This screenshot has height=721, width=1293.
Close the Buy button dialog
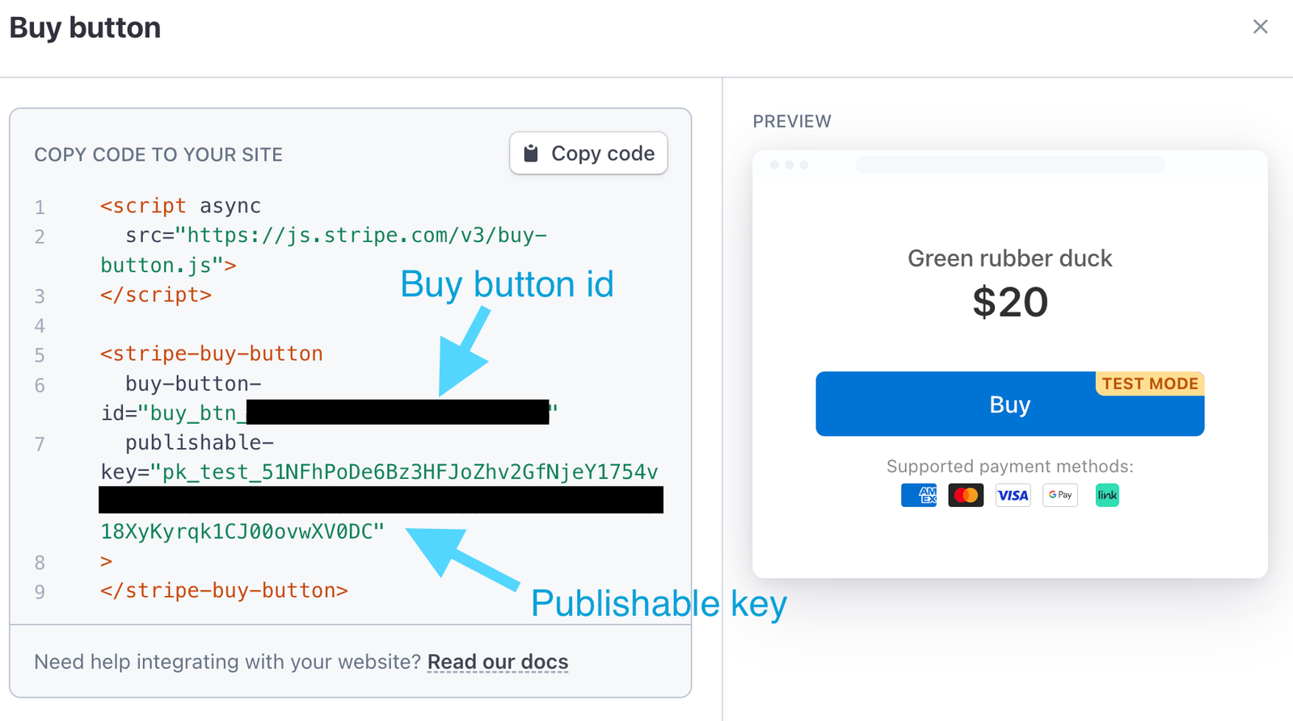(1260, 27)
